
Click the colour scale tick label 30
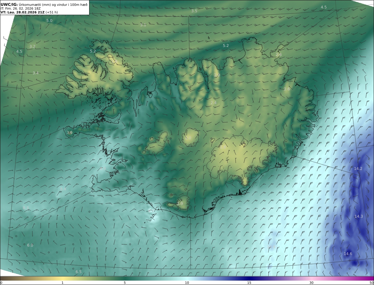tap(311, 283)
